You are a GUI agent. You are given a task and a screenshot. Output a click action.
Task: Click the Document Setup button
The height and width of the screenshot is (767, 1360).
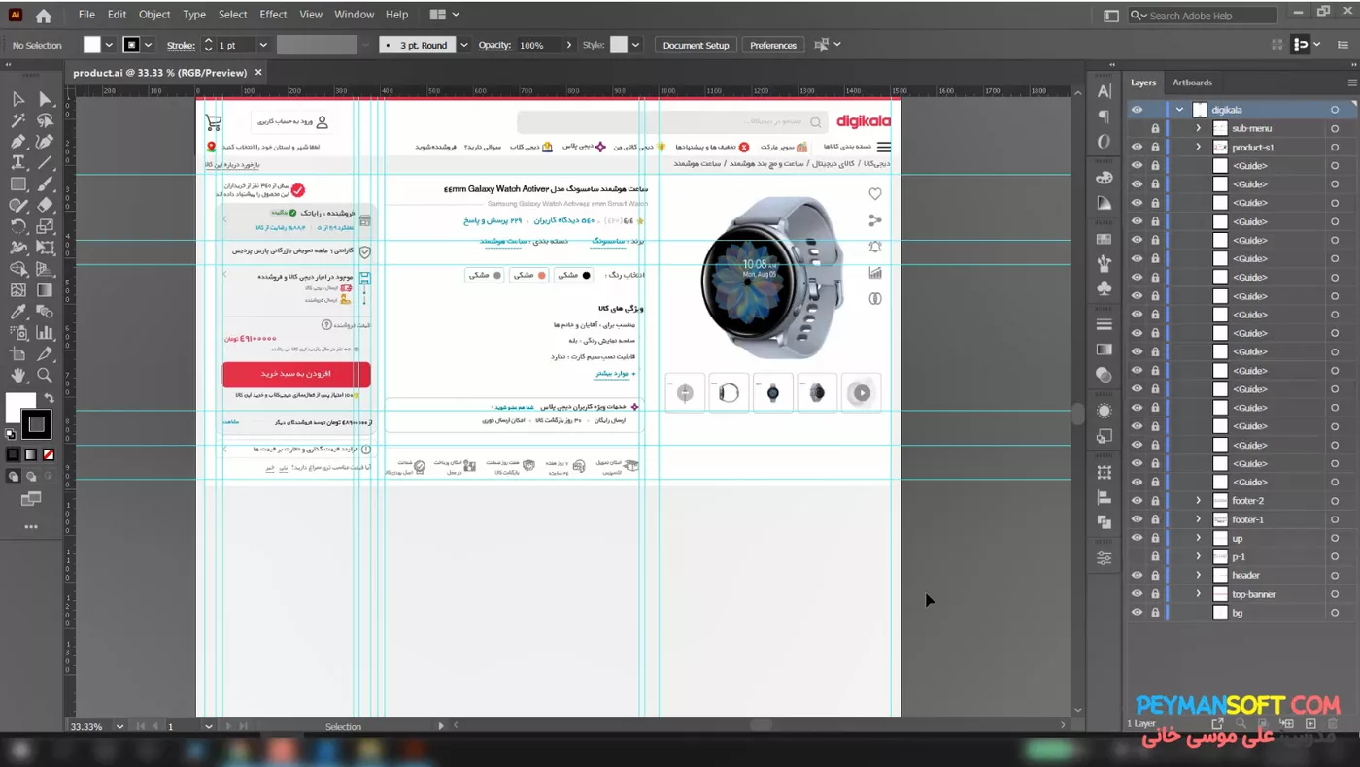696,46
